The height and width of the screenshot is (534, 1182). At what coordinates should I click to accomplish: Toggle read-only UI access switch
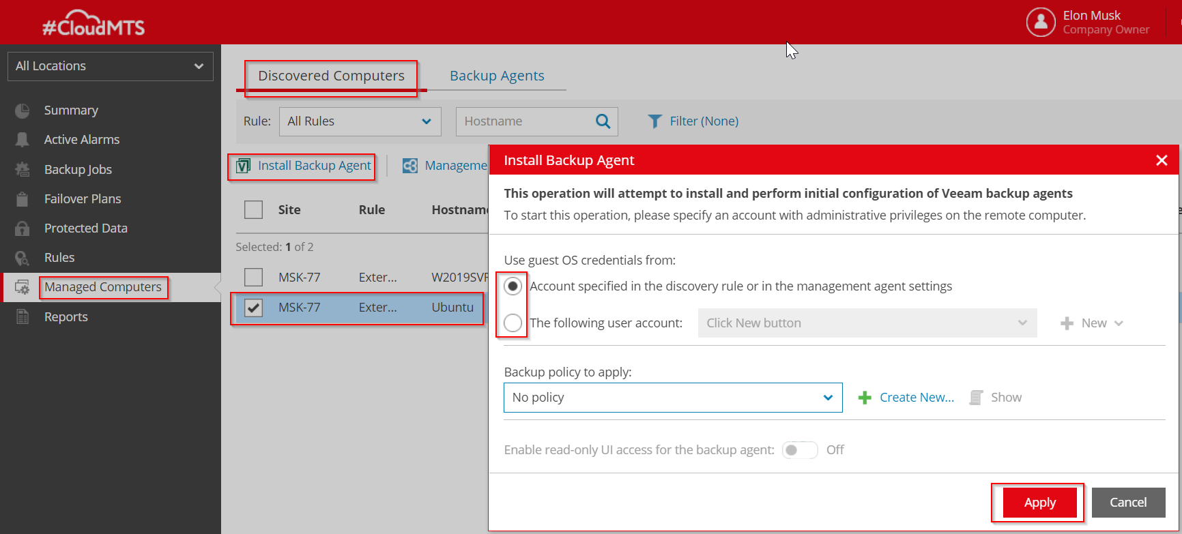click(799, 450)
